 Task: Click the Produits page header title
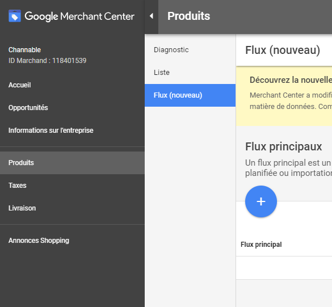tap(188, 16)
